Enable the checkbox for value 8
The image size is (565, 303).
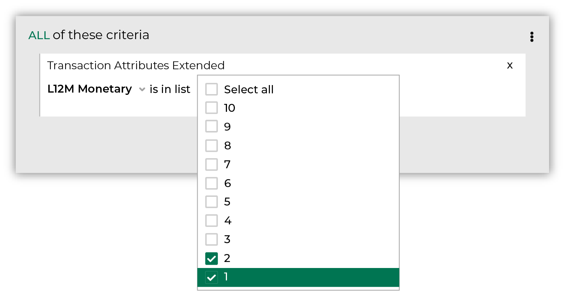(212, 145)
